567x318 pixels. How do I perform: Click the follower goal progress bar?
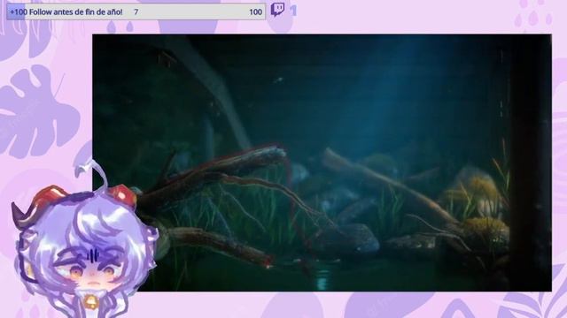pyautogui.click(x=136, y=11)
